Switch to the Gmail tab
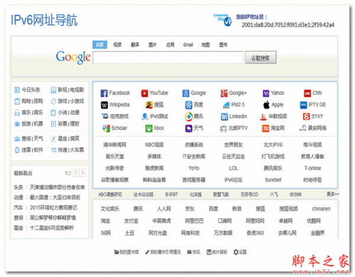 pos(188,45)
